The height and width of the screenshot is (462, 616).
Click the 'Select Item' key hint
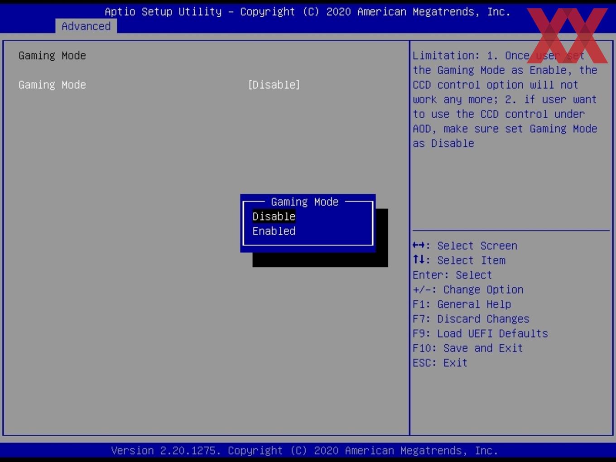tap(459, 260)
